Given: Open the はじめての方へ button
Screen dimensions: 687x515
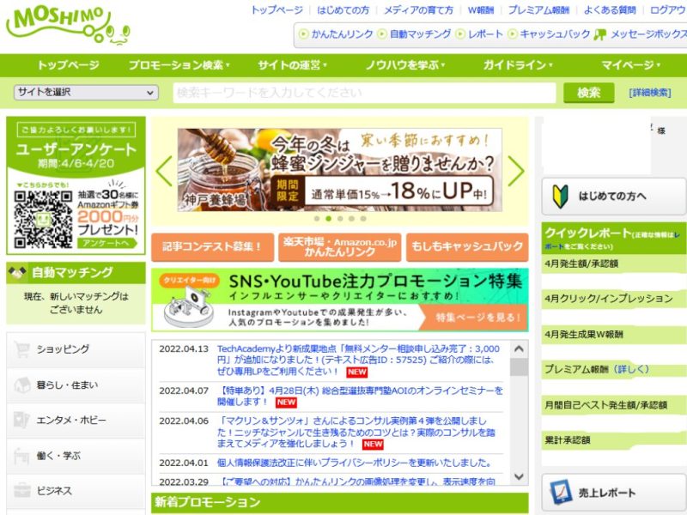Looking at the screenshot, I should [x=613, y=197].
